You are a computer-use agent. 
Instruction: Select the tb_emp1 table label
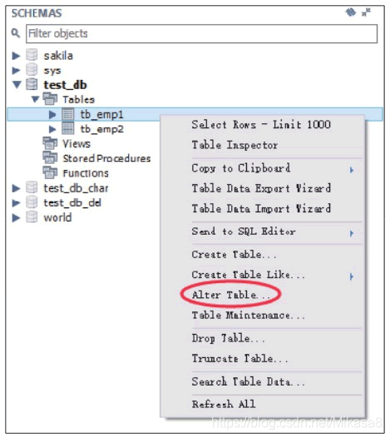tap(101, 115)
